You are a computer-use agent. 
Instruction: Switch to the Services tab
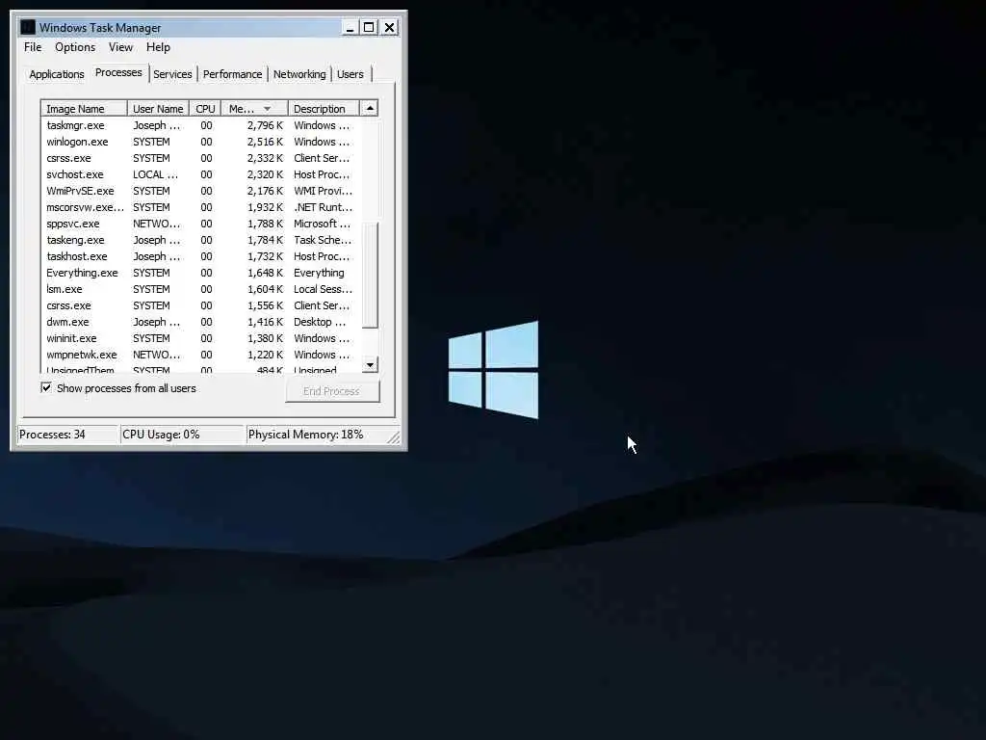tap(172, 74)
